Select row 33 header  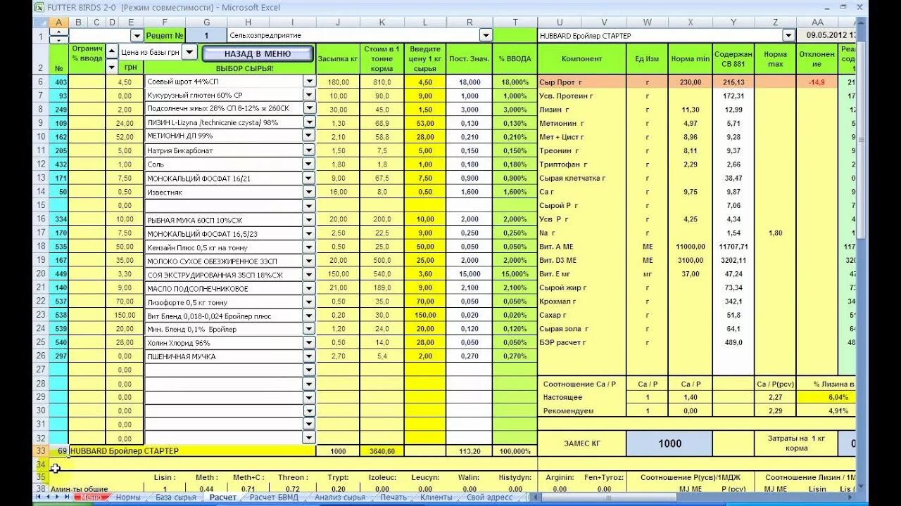[41, 450]
